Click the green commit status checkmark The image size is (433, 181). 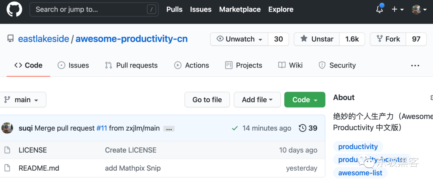[235, 128]
